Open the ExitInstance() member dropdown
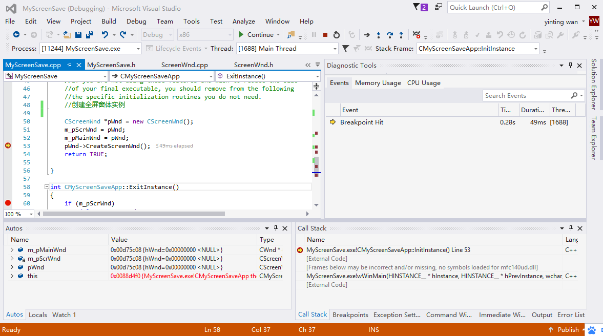This screenshot has height=336, width=603. pyautogui.click(x=317, y=76)
